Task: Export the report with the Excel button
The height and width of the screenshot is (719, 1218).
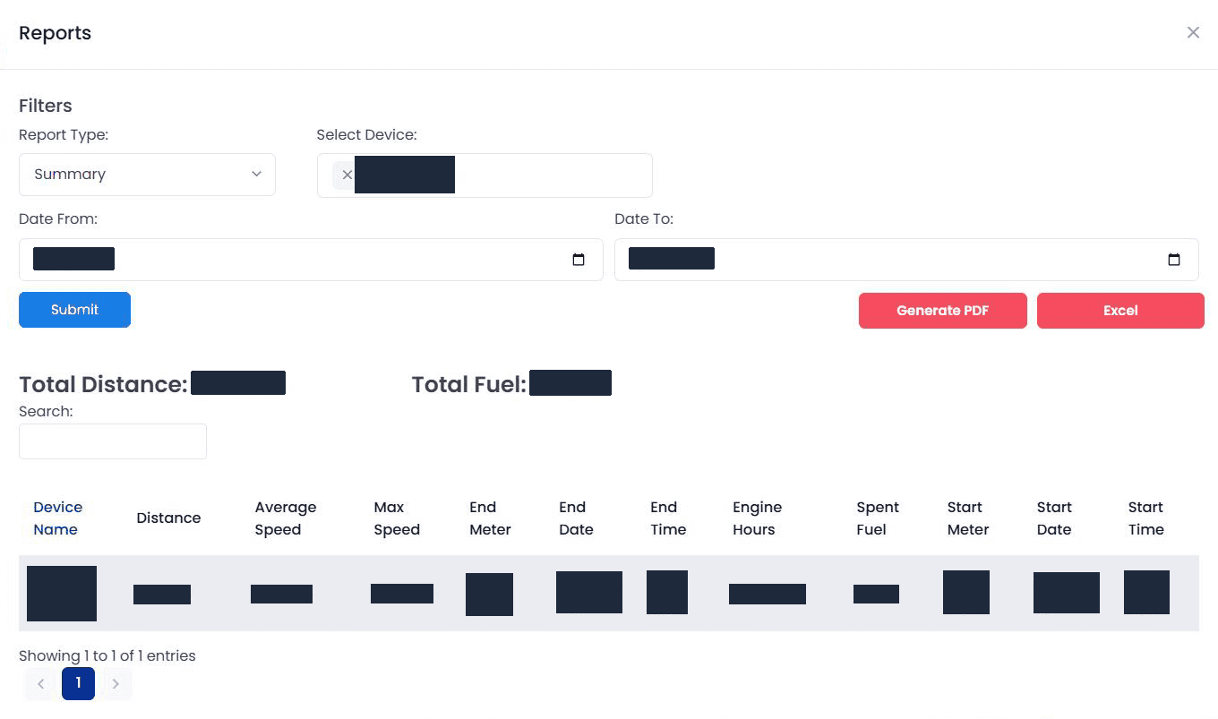Action: tap(1120, 311)
